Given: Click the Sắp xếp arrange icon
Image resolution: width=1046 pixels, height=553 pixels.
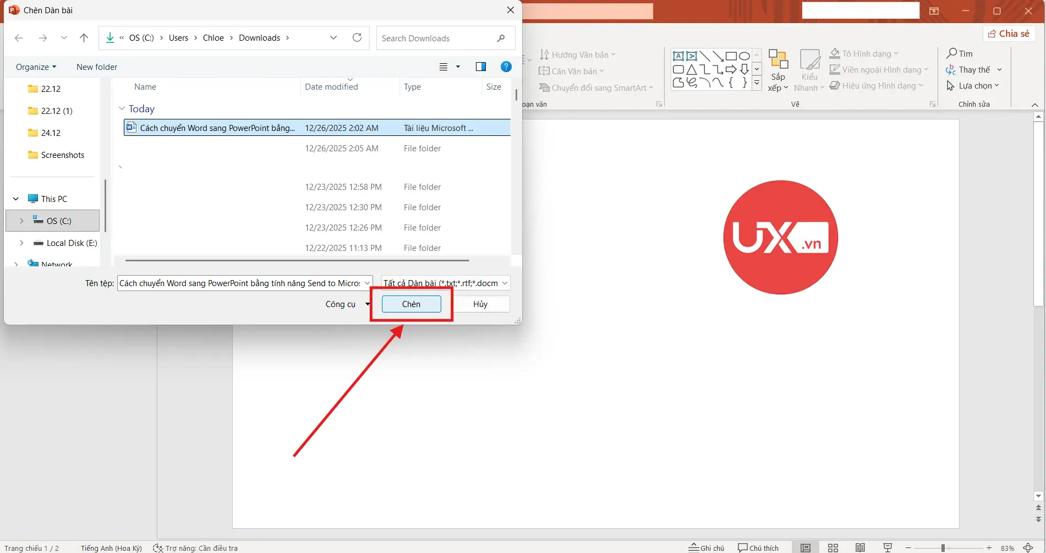Looking at the screenshot, I should 777,59.
